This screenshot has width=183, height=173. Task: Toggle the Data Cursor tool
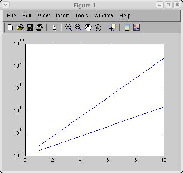(112, 27)
